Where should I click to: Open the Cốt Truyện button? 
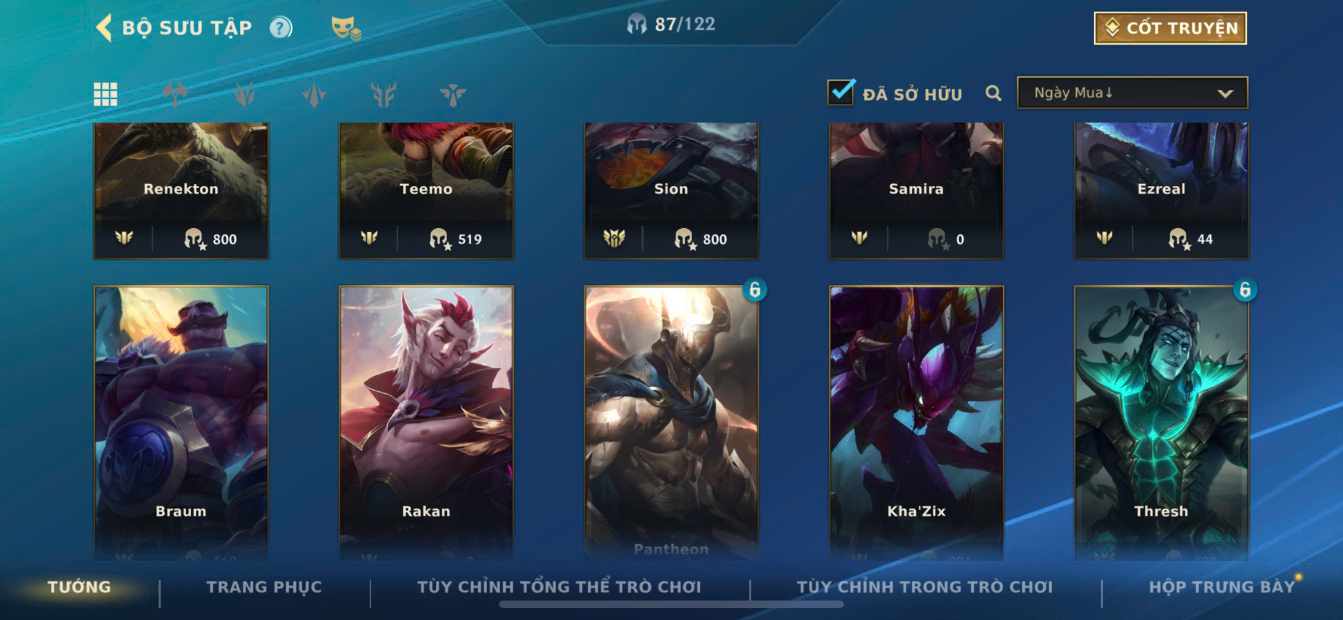click(x=1170, y=28)
